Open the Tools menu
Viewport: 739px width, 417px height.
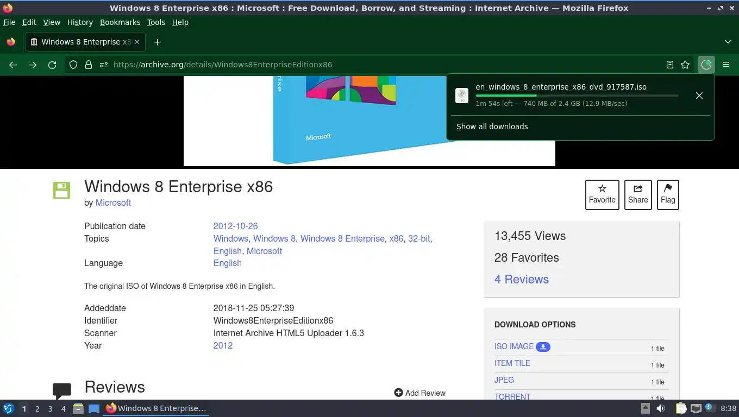pyautogui.click(x=156, y=22)
